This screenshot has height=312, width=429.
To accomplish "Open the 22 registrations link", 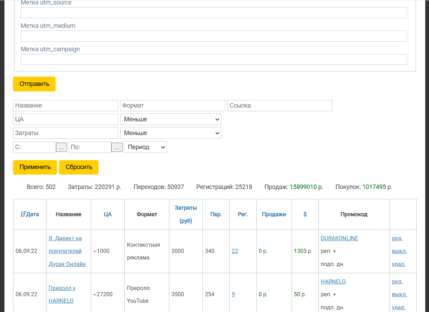I will pos(235,251).
